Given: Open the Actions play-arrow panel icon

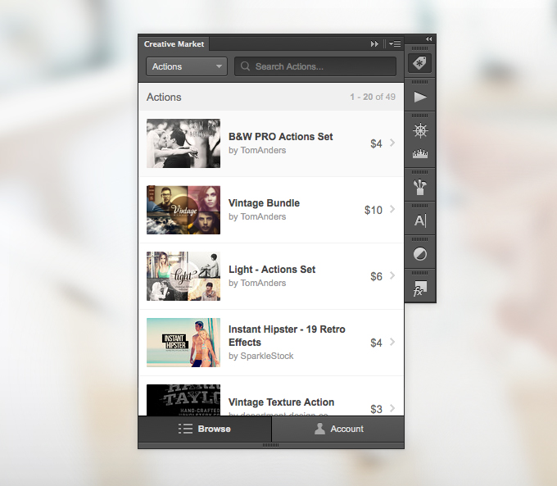Looking at the screenshot, I should point(420,97).
